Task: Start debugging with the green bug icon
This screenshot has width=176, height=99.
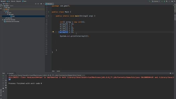Action: pyautogui.click(x=164, y=1)
